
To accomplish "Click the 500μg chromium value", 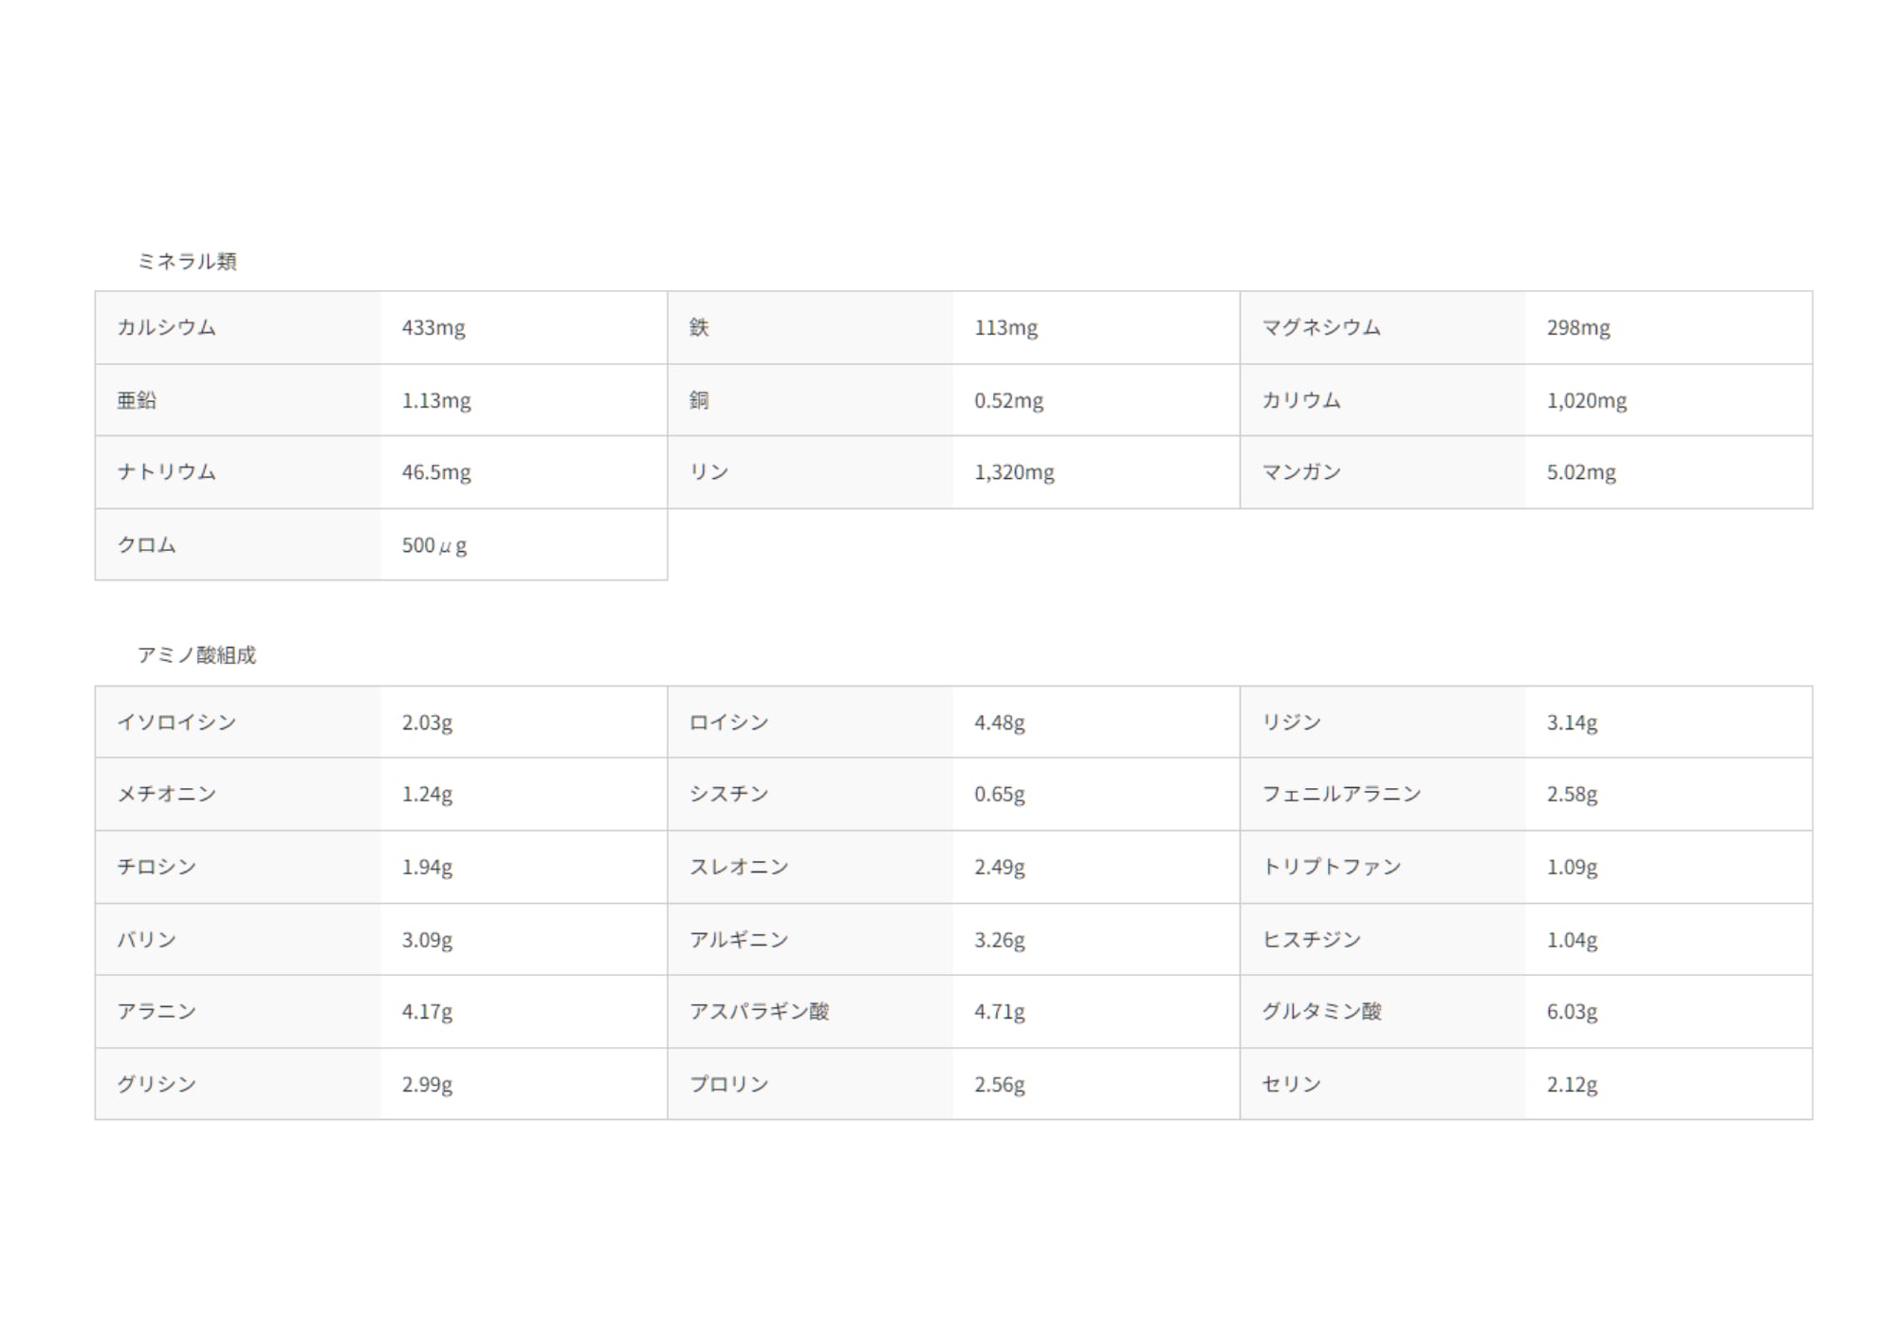I will (434, 545).
